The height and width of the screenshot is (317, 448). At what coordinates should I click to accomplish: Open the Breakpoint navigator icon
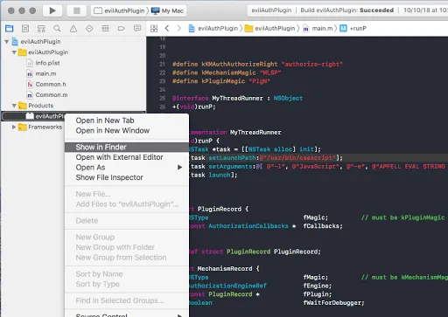[122, 29]
